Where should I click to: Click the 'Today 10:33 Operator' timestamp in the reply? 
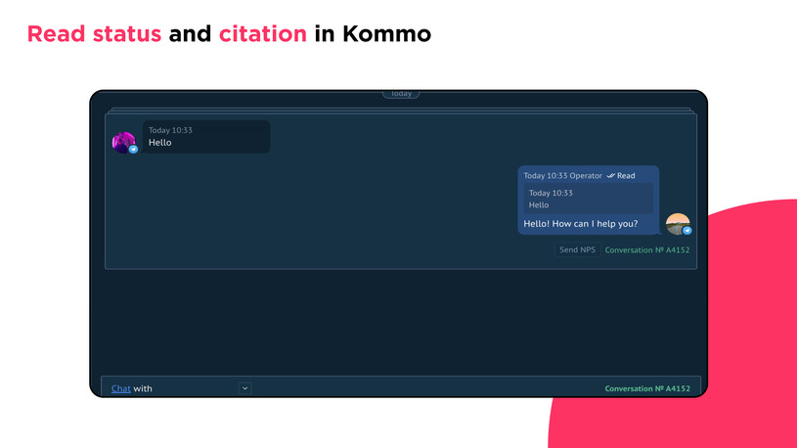click(x=562, y=175)
